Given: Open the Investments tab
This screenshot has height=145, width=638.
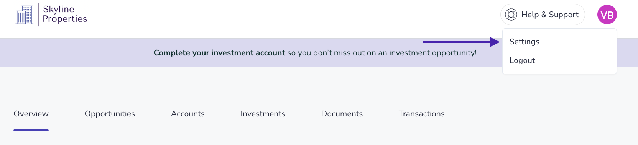Looking at the screenshot, I should 263,114.
